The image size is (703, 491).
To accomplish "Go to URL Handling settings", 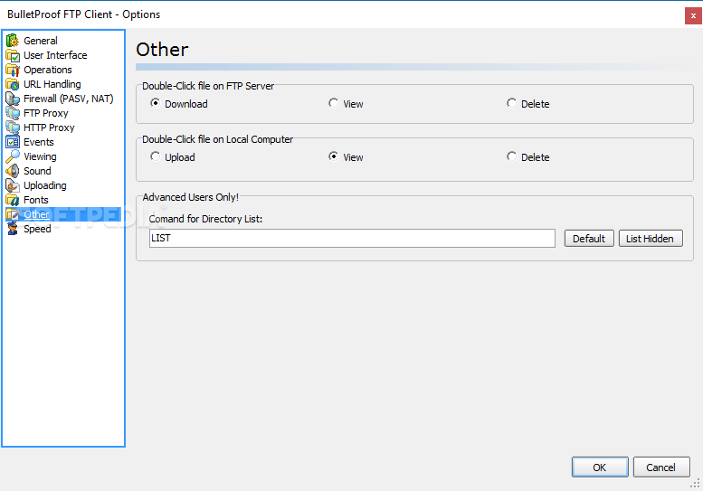I will 52,84.
